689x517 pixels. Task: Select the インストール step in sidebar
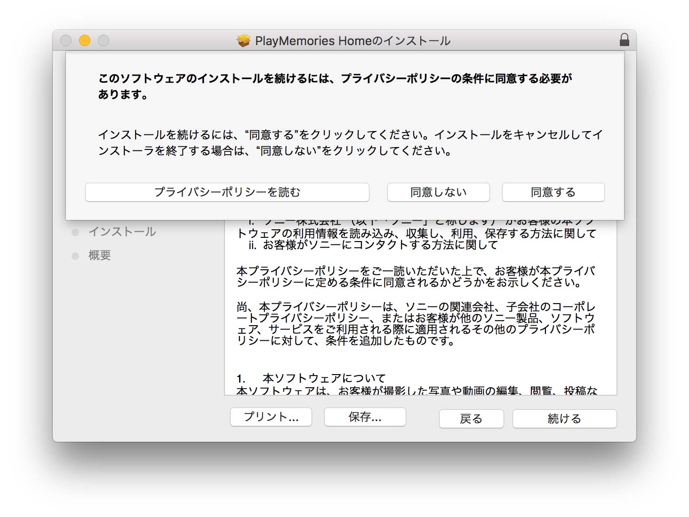coord(122,232)
